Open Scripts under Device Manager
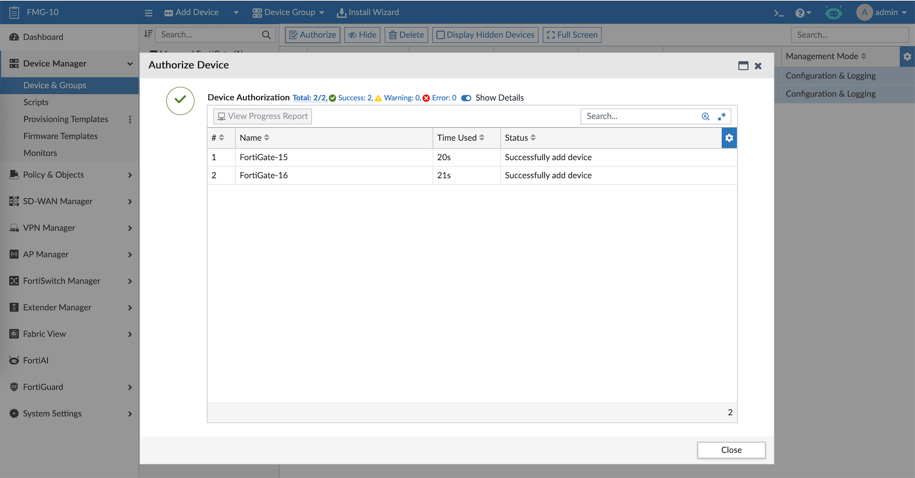The image size is (915, 478). pyautogui.click(x=36, y=102)
